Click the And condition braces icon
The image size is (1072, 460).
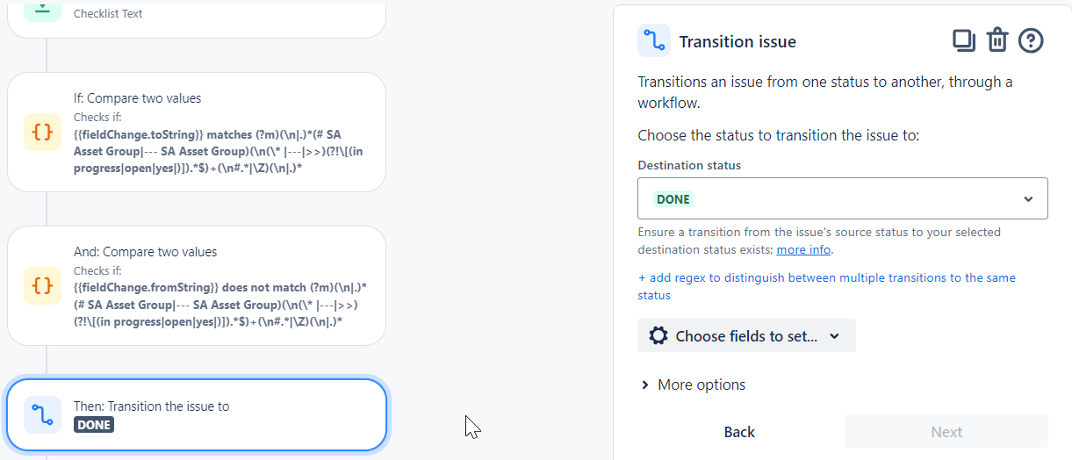pos(42,285)
